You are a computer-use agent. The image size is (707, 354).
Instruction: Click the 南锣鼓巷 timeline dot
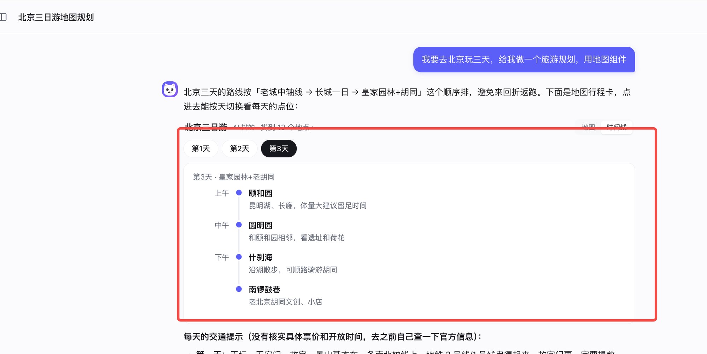coord(239,289)
